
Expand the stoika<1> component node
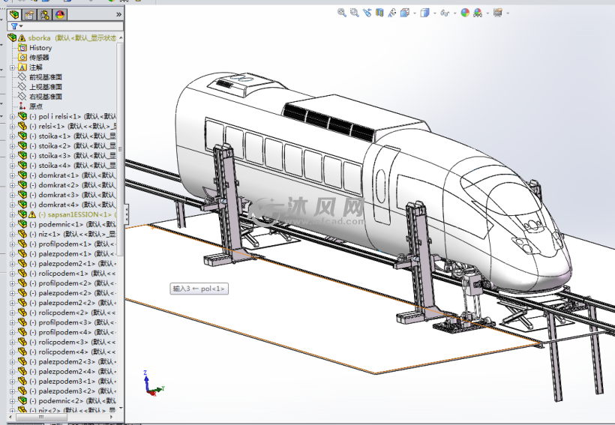click(13, 136)
